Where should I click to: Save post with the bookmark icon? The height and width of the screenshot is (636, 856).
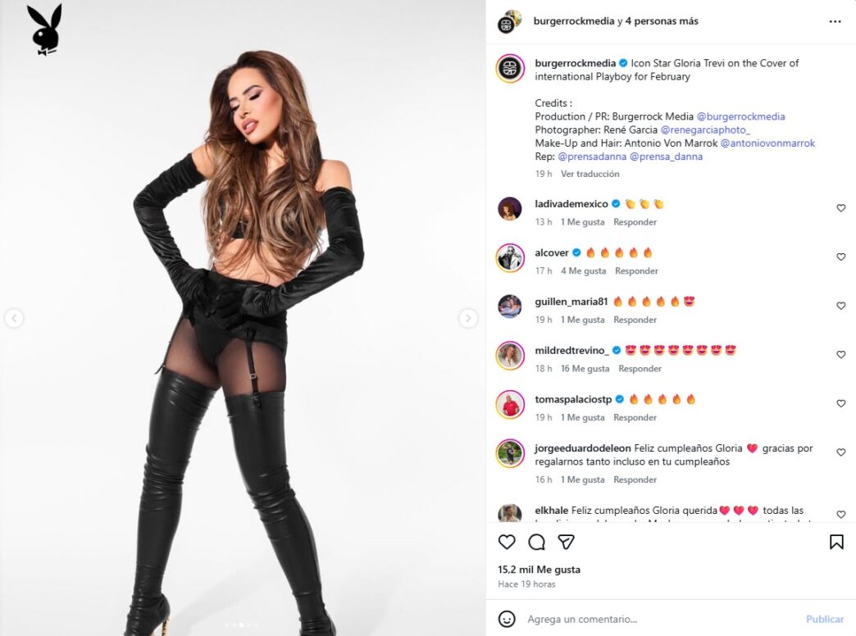click(836, 542)
